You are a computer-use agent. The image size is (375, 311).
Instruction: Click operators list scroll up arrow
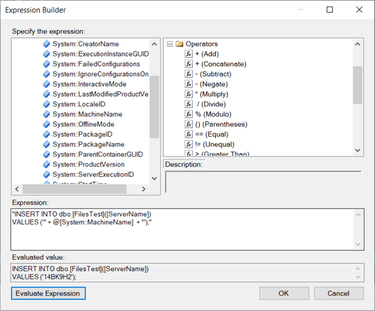click(358, 44)
